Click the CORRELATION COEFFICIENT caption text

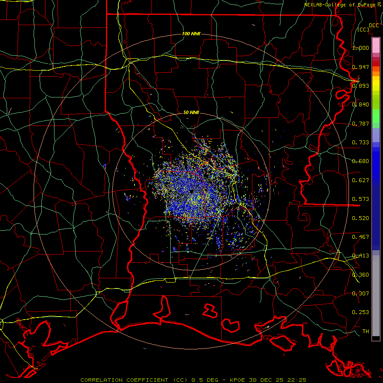pyautogui.click(x=124, y=380)
